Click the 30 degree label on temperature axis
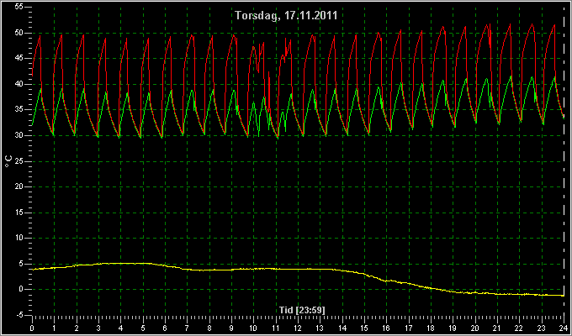 pos(19,135)
